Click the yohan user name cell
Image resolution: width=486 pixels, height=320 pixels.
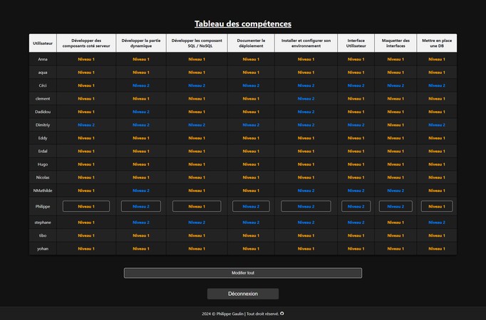click(x=43, y=248)
